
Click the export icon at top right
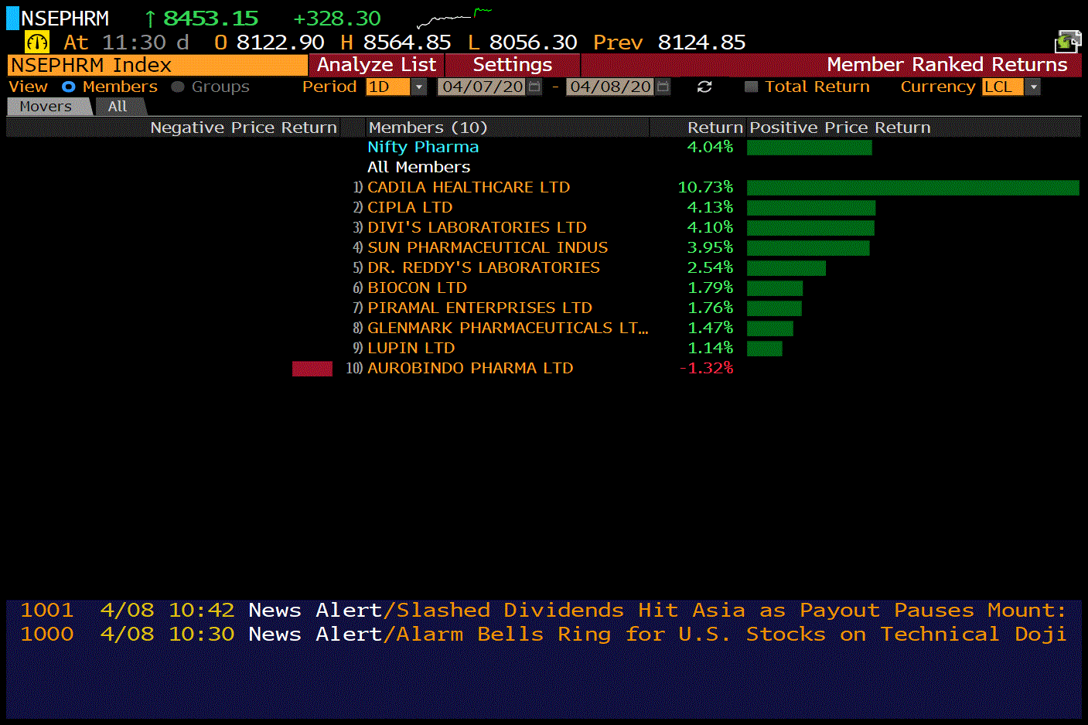(1068, 41)
